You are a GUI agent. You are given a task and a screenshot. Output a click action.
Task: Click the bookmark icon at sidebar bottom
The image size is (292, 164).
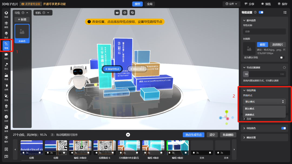coord(6,149)
